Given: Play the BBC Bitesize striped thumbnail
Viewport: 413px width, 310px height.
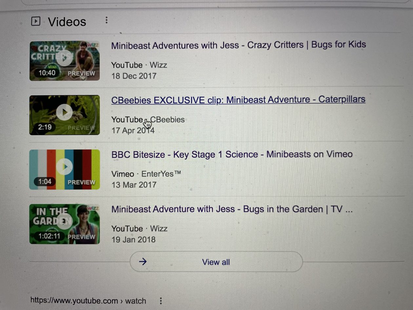Looking at the screenshot, I should (x=65, y=169).
